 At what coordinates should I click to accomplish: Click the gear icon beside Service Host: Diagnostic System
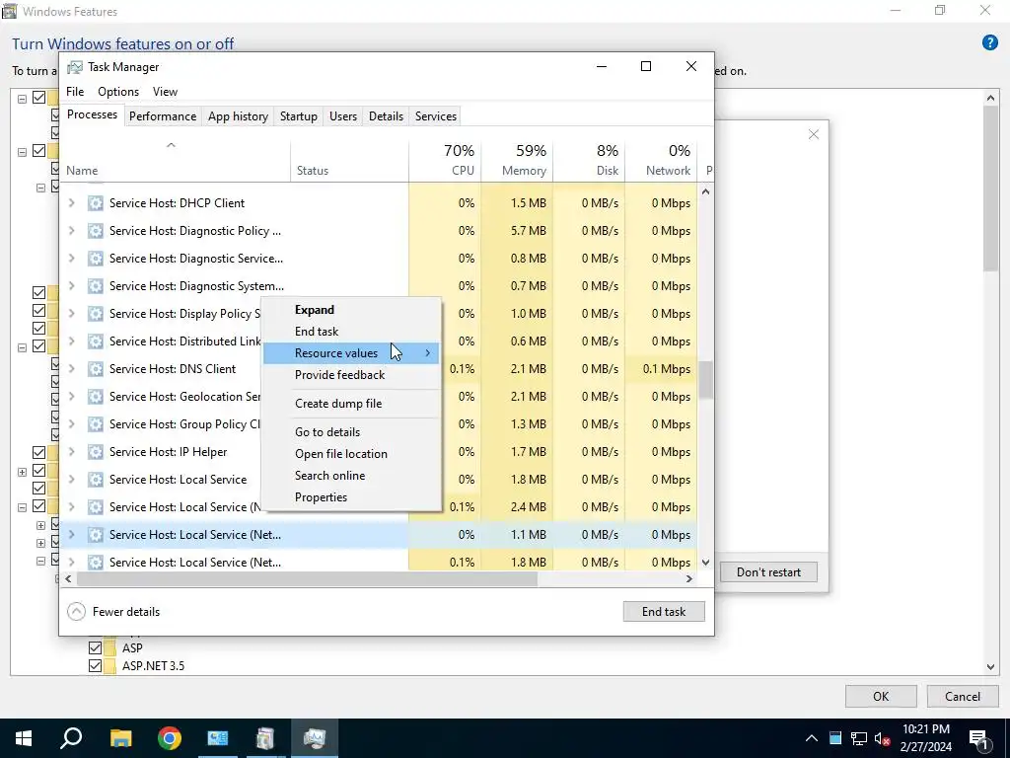pos(96,286)
